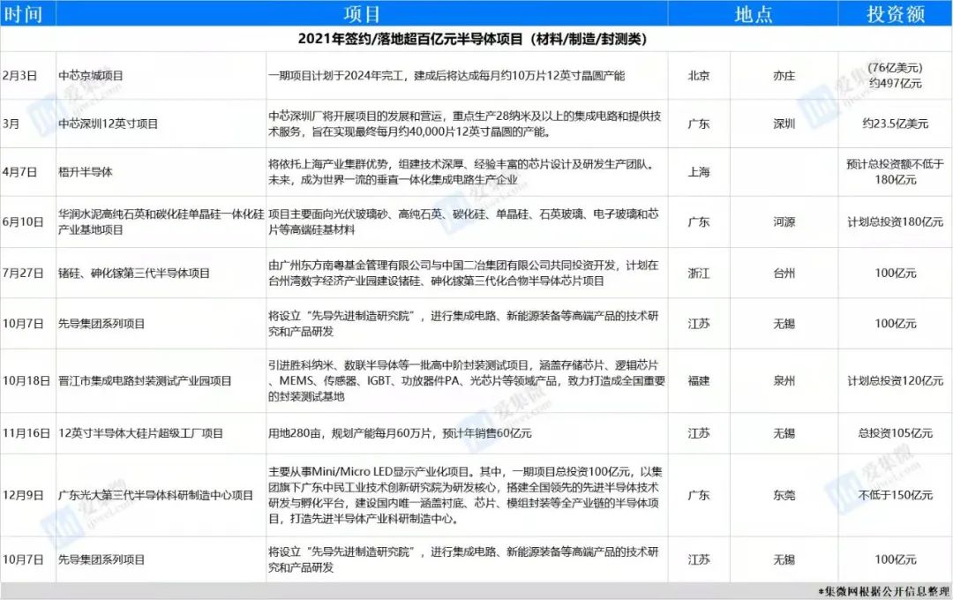Click the project 12英寸半导体大硅片超级工厂项目

tap(140, 433)
